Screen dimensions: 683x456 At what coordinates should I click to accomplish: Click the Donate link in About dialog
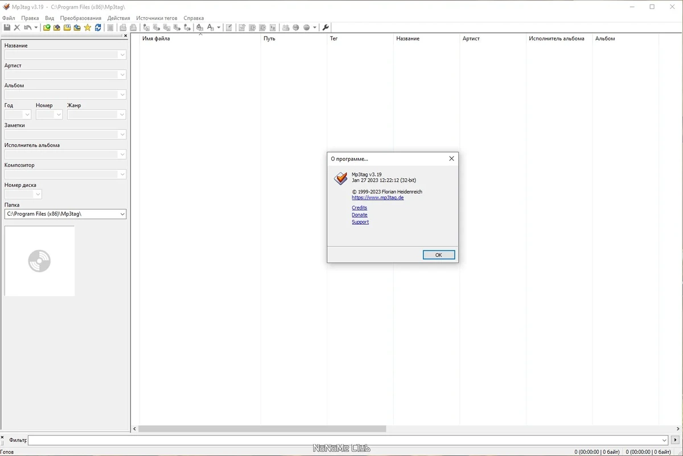360,215
